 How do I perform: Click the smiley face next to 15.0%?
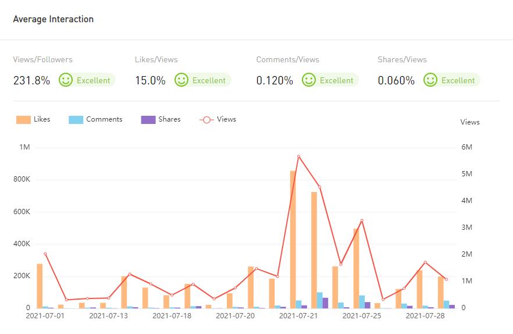[181, 80]
